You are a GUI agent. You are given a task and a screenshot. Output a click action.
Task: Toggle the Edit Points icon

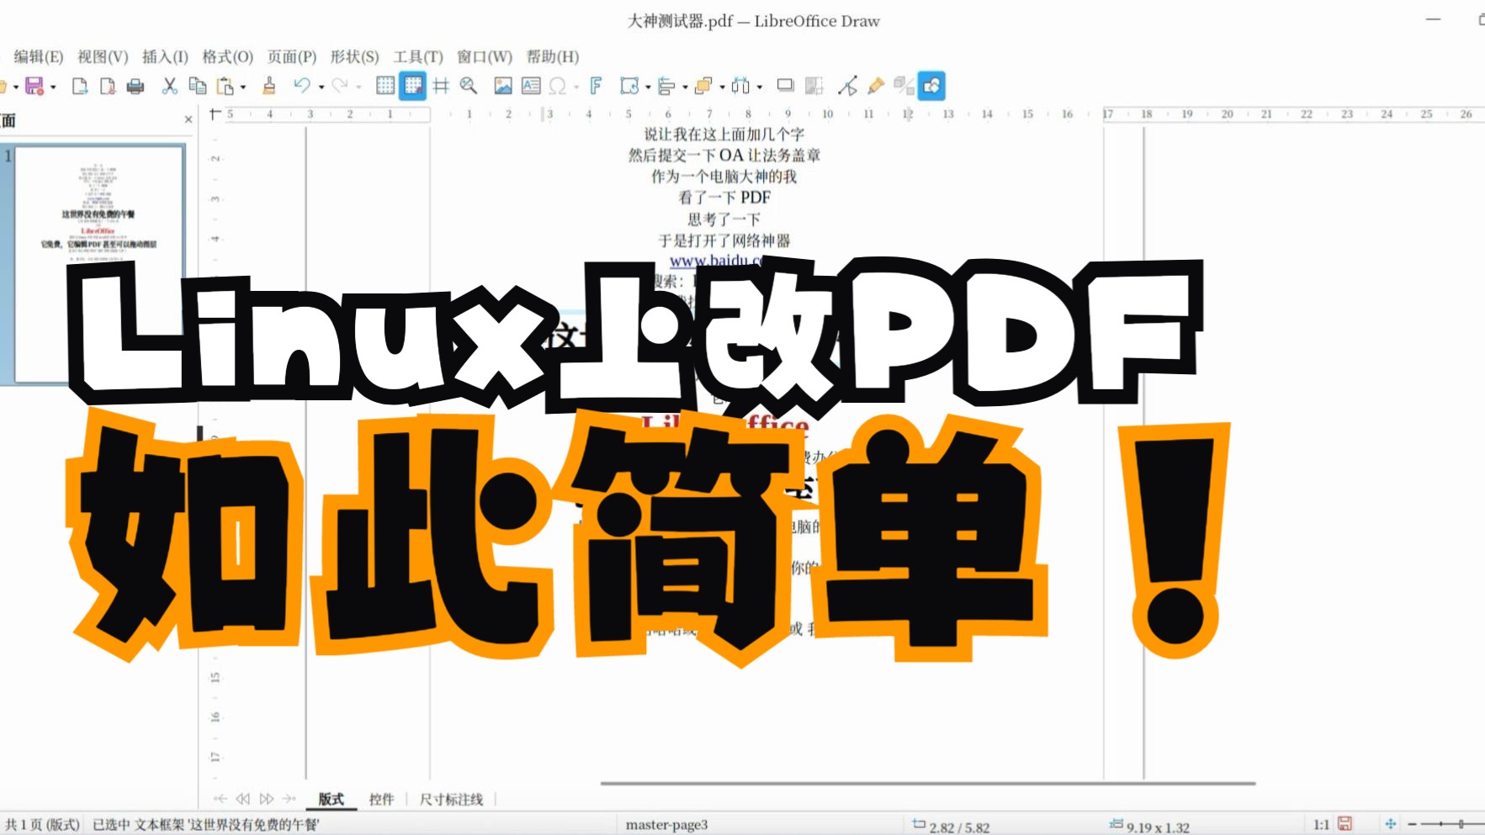(848, 86)
